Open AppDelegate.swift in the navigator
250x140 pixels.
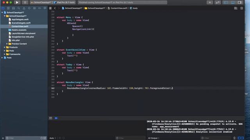coord(20,19)
